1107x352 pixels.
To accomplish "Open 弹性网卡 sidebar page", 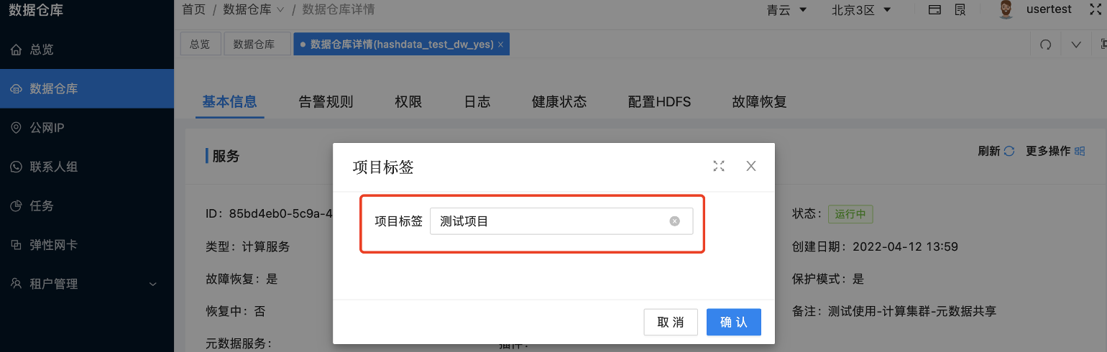I will tap(87, 245).
